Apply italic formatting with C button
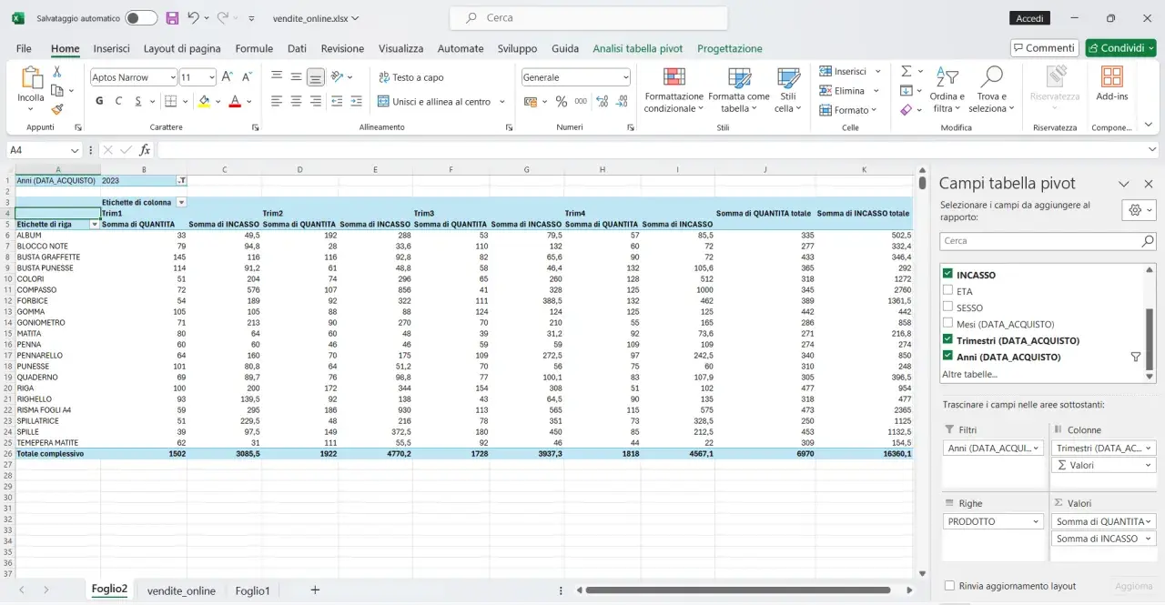The height and width of the screenshot is (605, 1165). [x=118, y=101]
